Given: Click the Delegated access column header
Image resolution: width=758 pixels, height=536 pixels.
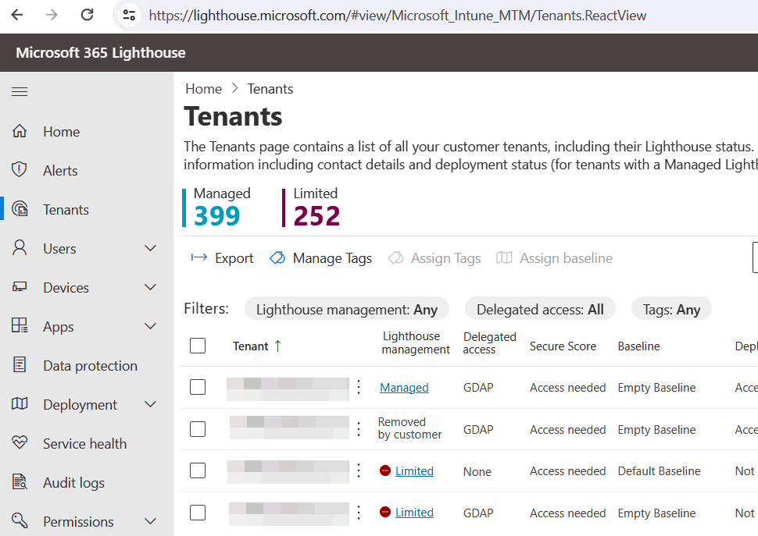Looking at the screenshot, I should coord(489,343).
